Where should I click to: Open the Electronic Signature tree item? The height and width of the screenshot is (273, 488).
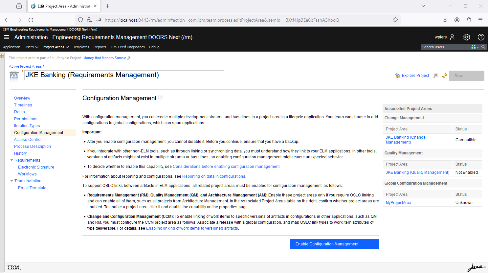tap(36, 167)
